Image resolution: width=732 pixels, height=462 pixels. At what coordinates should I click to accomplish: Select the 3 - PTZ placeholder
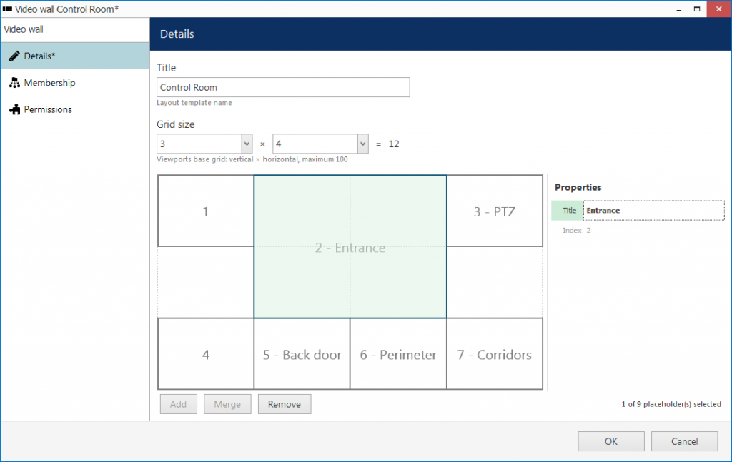tap(495, 211)
